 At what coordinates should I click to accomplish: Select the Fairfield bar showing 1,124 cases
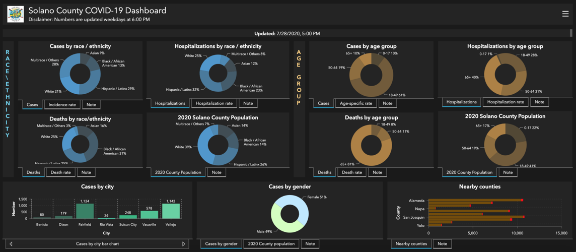85,211
